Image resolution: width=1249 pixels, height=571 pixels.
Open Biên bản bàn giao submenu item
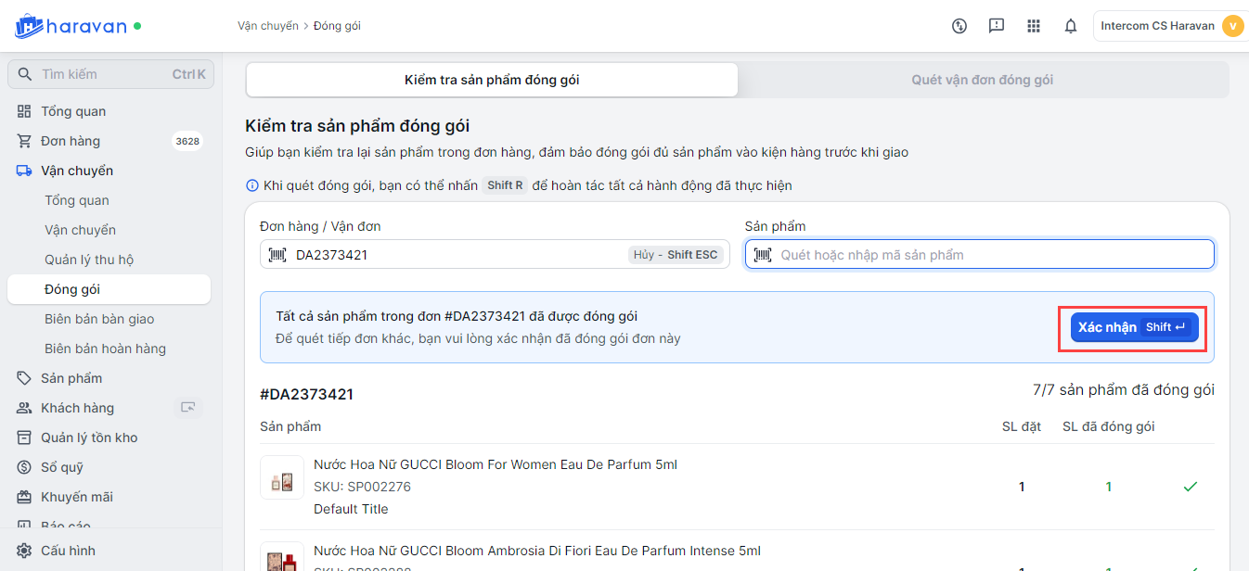(x=99, y=319)
